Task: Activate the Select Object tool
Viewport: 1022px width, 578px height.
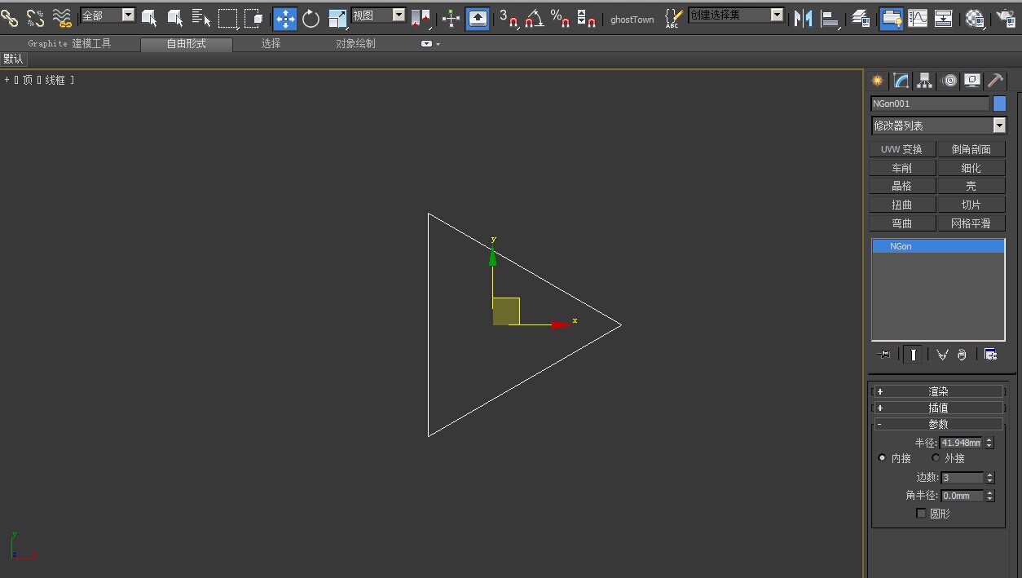Action: click(149, 17)
